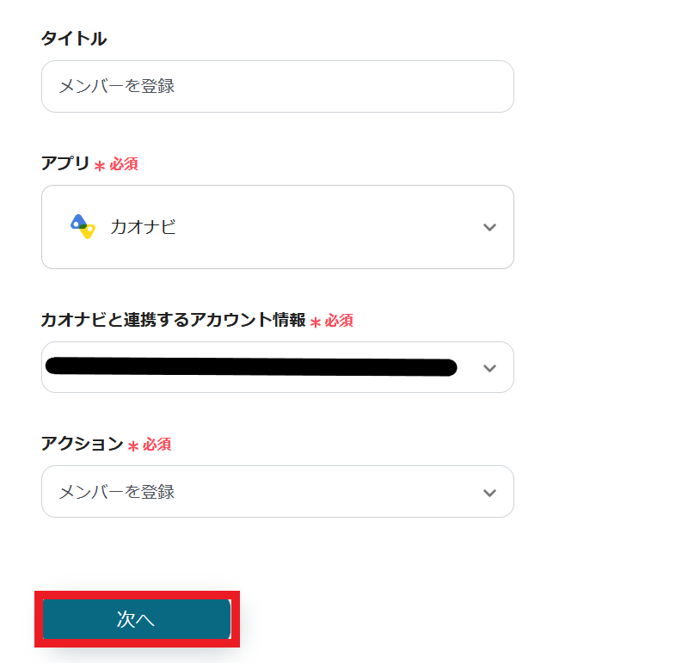Expand the アクション dropdown chevron

click(x=489, y=493)
